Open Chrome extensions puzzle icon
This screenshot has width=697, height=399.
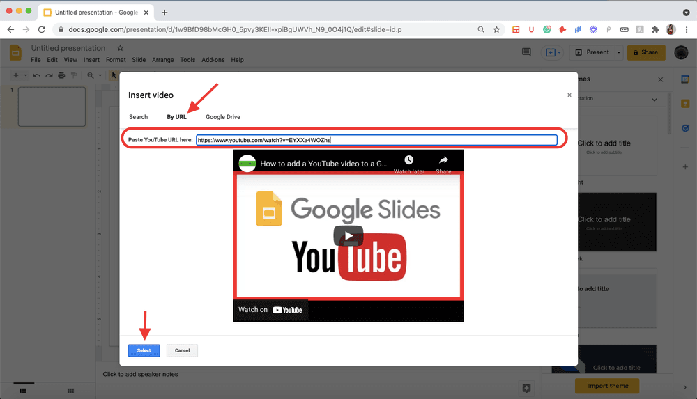tap(655, 29)
